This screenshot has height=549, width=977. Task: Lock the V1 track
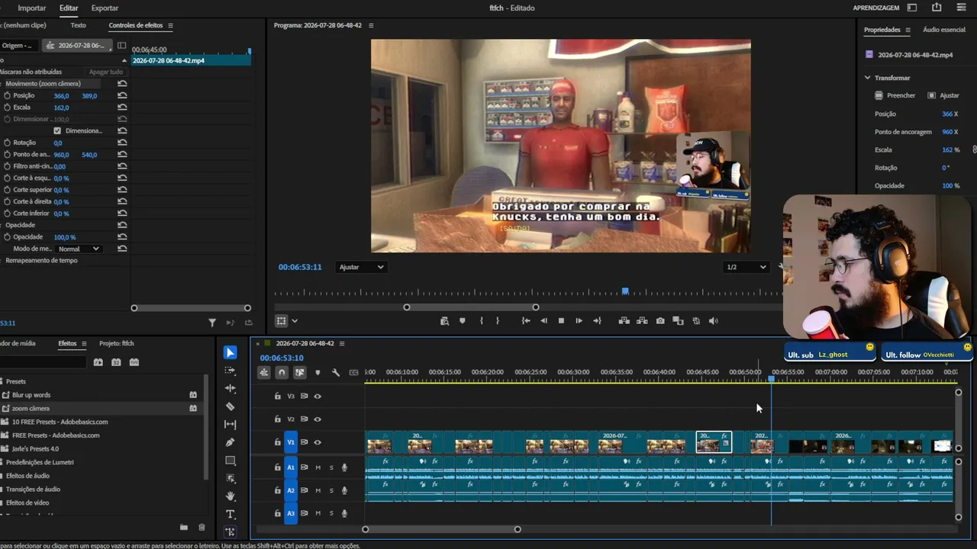click(x=278, y=442)
